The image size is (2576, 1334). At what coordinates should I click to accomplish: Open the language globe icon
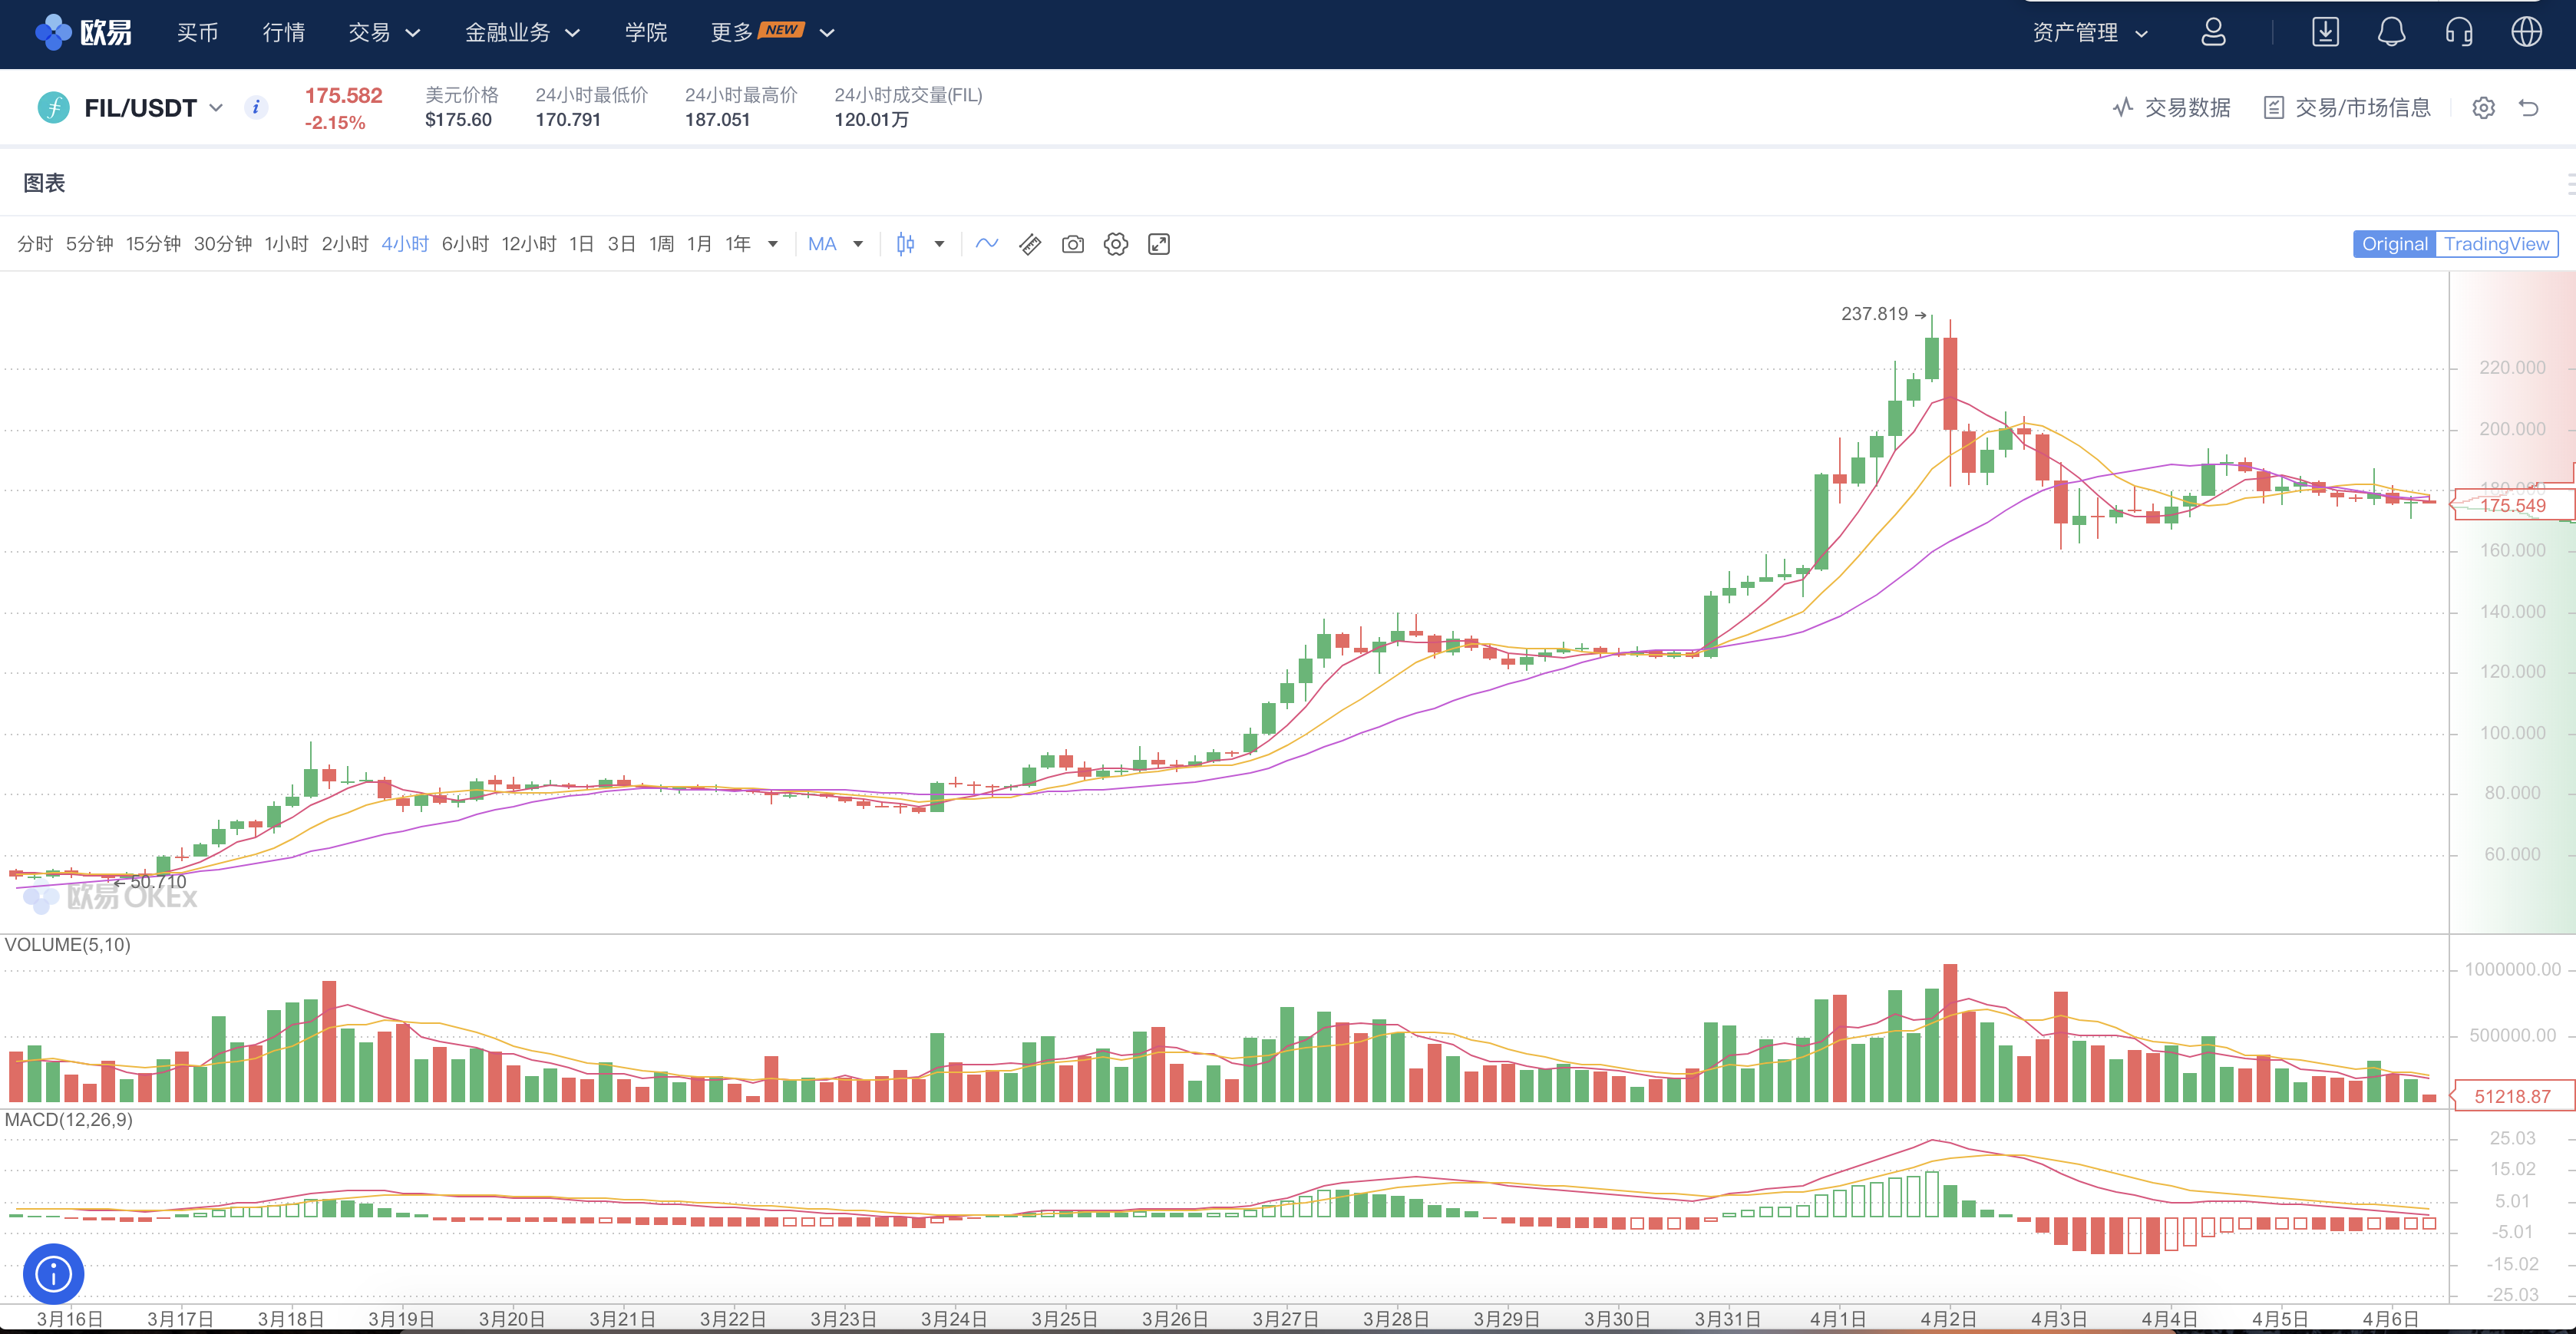pos(2526,32)
